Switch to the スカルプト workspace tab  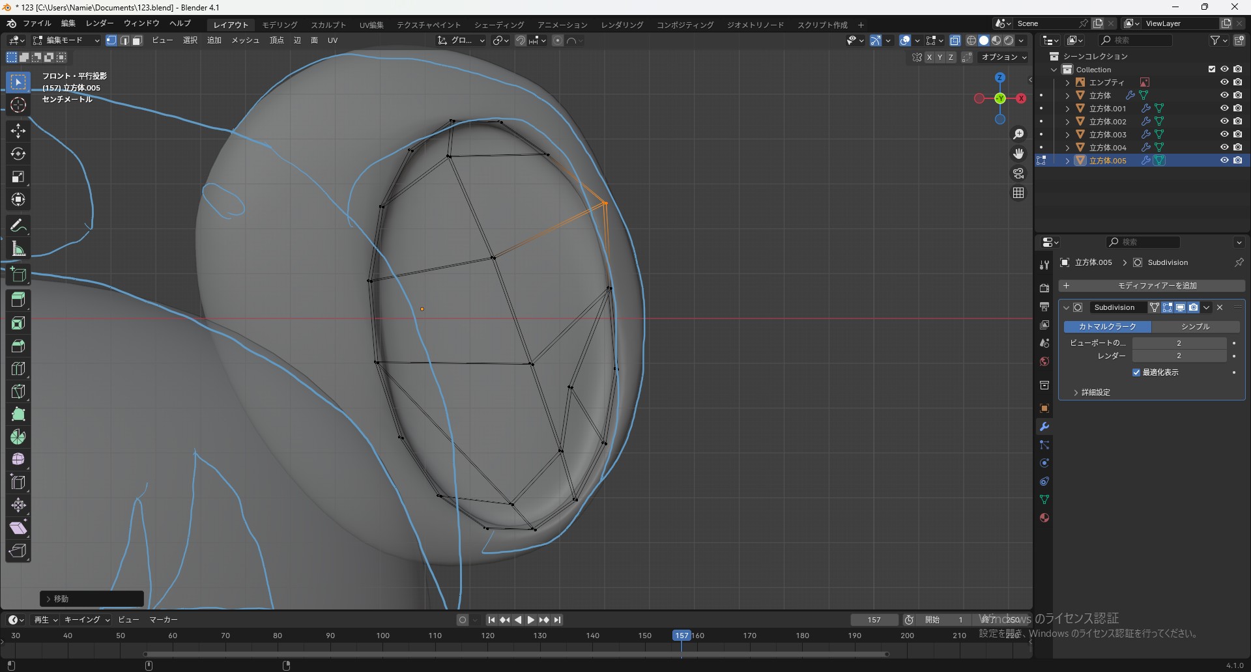(x=328, y=25)
